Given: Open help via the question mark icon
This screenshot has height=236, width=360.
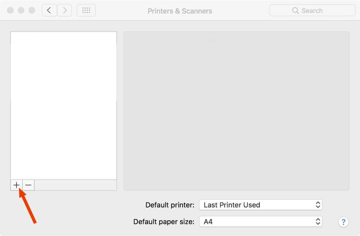Looking at the screenshot, I should [x=343, y=222].
